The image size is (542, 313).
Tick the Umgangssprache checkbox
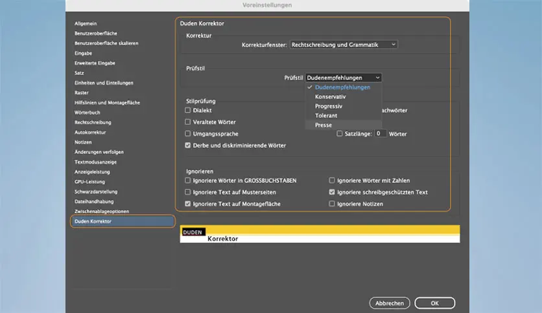[188, 133]
